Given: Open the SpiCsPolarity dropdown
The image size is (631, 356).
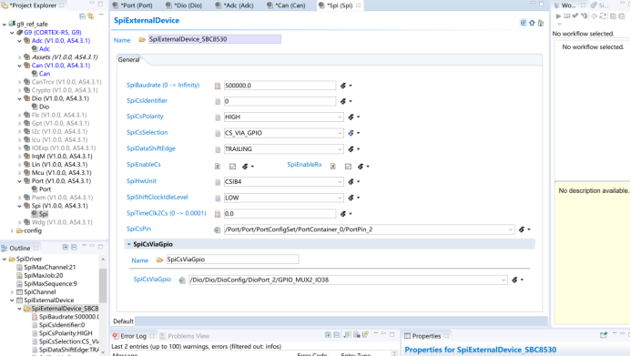Looking at the screenshot, I should coord(340,117).
